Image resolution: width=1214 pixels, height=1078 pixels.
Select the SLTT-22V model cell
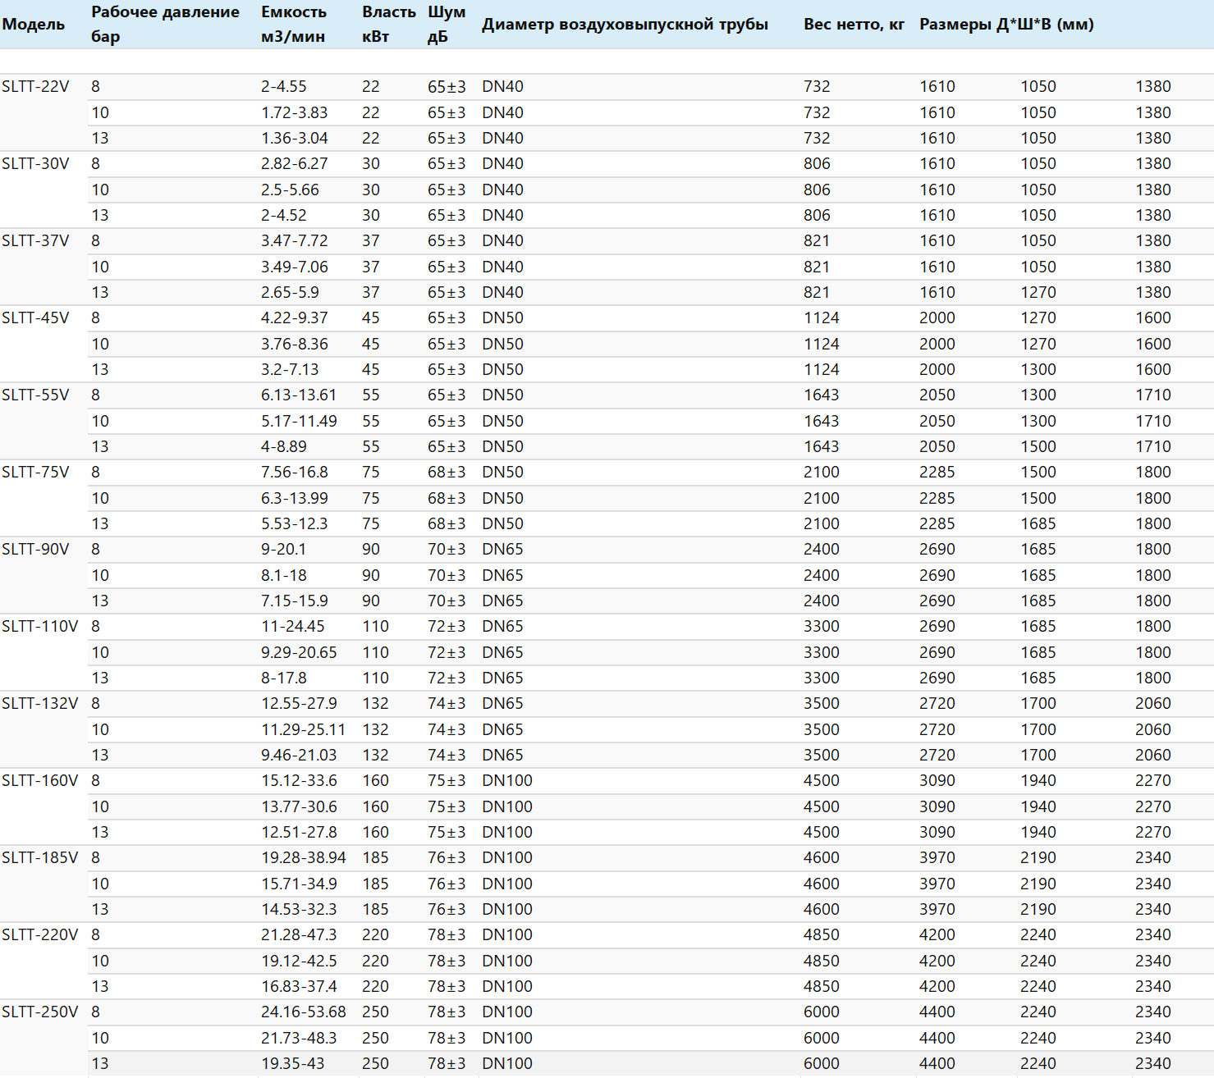[x=35, y=87]
